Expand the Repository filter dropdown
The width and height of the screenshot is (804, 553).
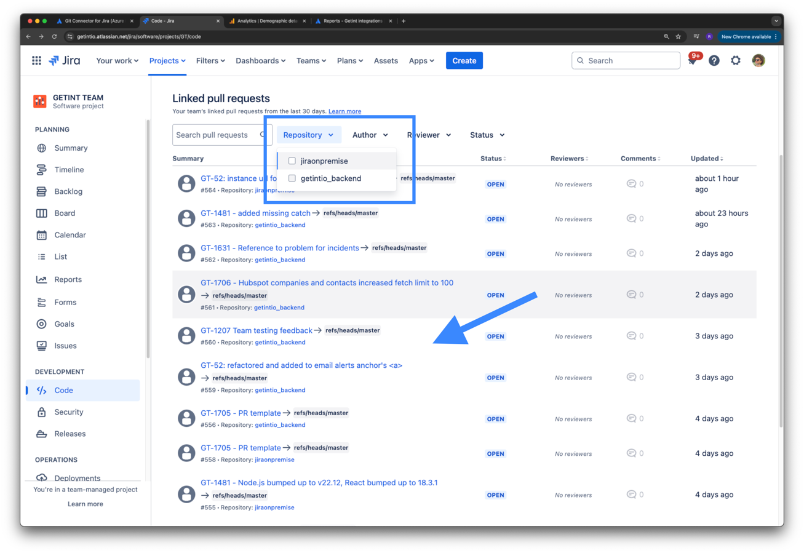(x=309, y=135)
